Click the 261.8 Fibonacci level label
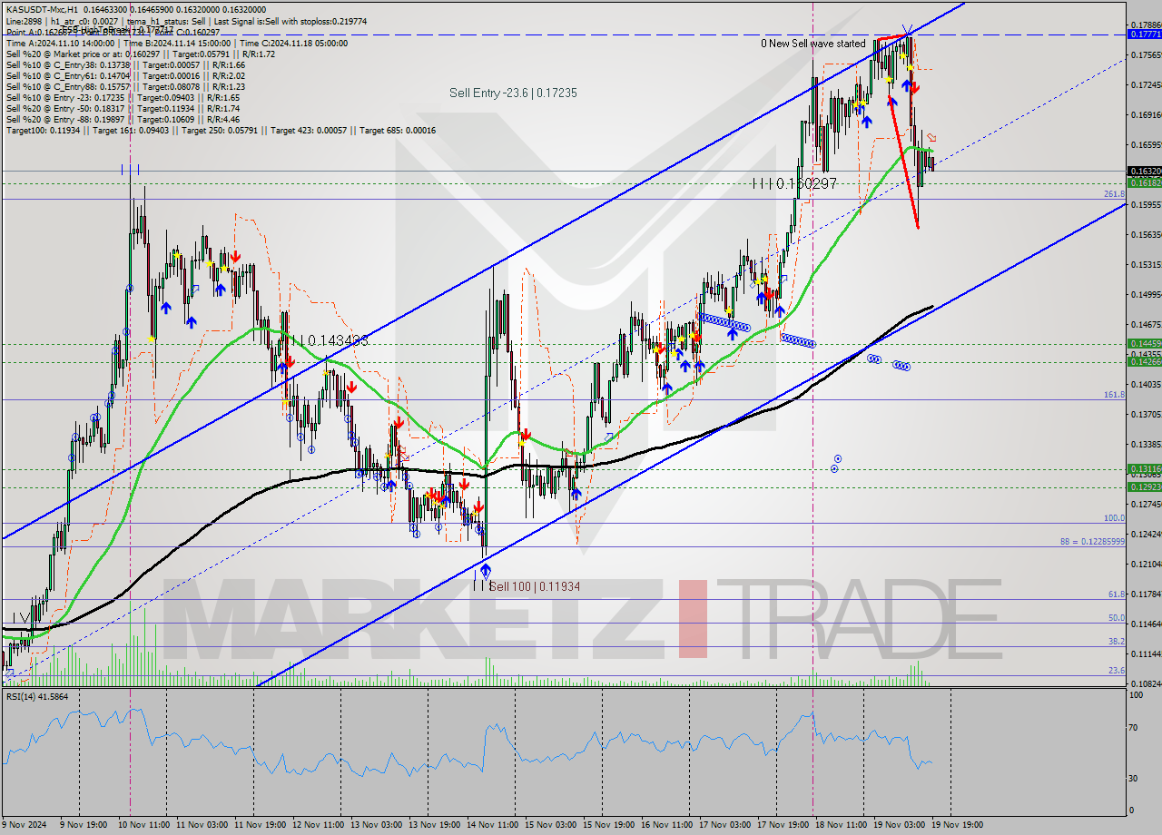 click(x=1114, y=194)
